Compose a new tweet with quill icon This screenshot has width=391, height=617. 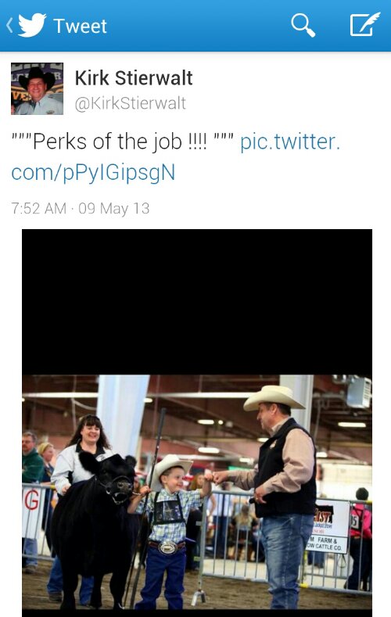[x=364, y=24]
